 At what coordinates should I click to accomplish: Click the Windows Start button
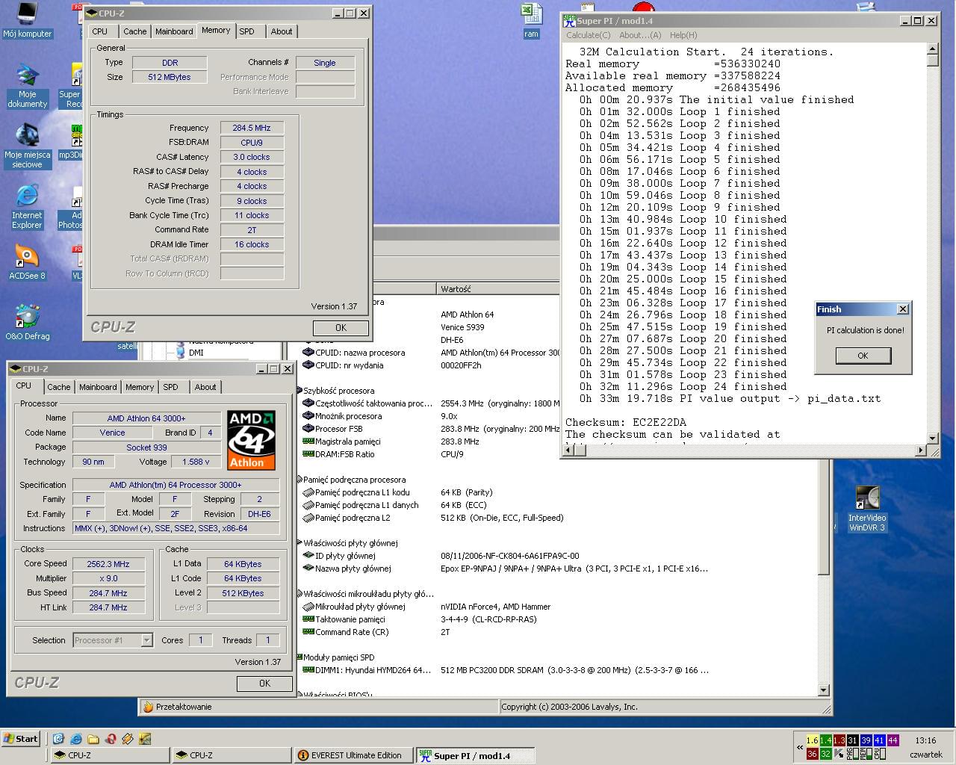tap(21, 739)
